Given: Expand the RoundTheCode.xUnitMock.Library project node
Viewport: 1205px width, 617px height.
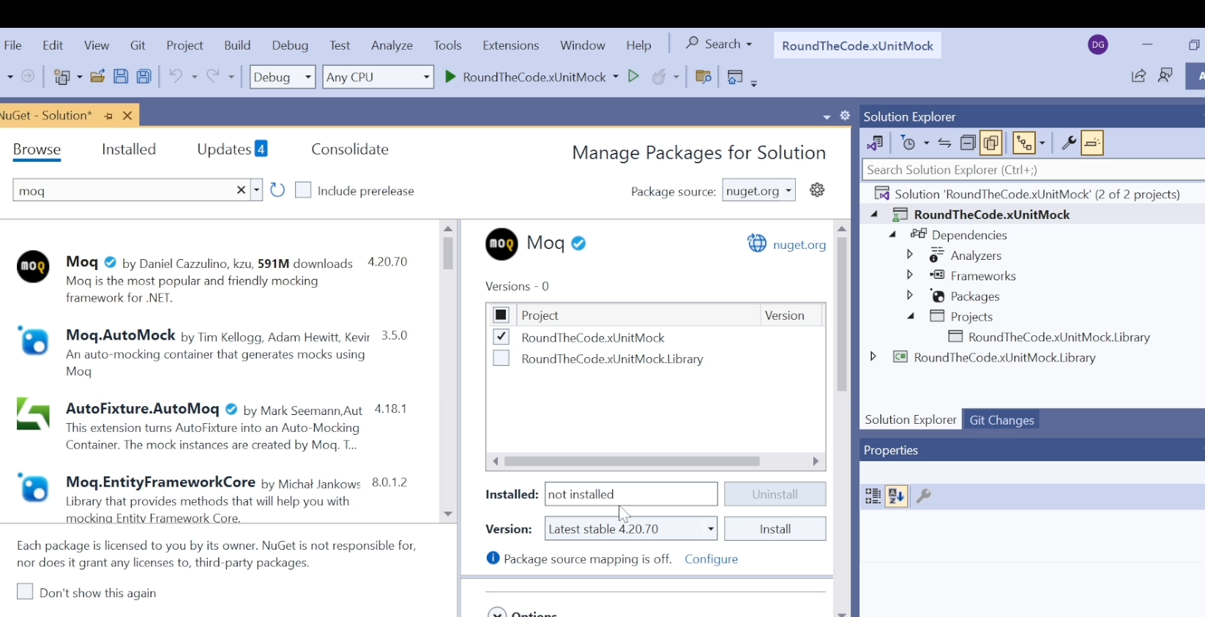Looking at the screenshot, I should point(873,356).
